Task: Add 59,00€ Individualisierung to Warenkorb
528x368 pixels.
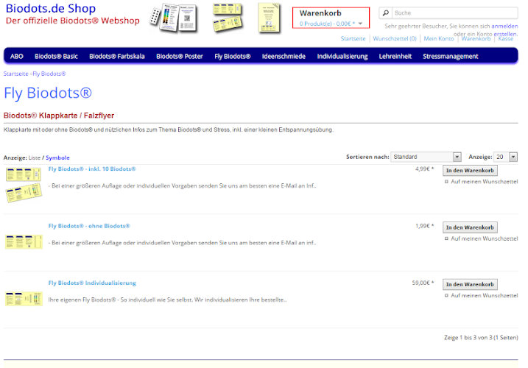Action: coord(470,284)
